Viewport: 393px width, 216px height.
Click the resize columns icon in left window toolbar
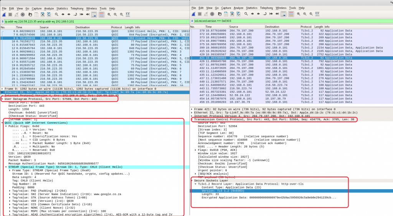[x=128, y=15]
